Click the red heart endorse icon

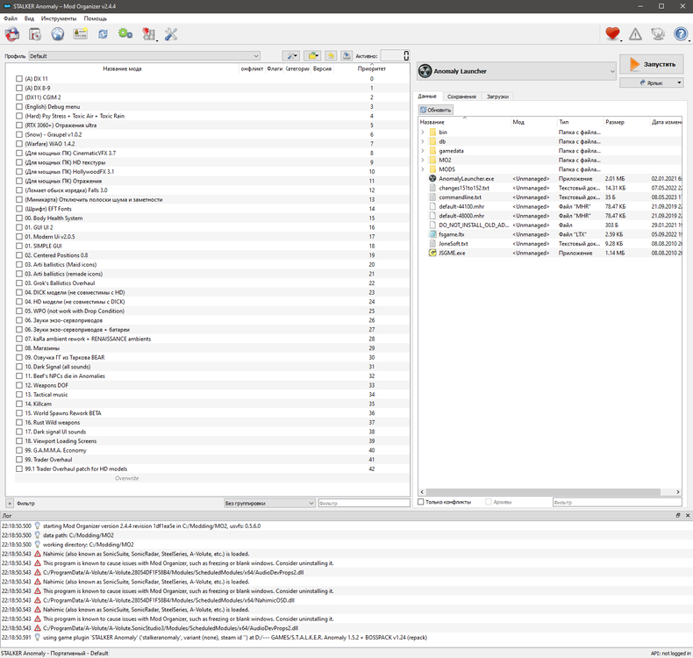pyautogui.click(x=612, y=33)
